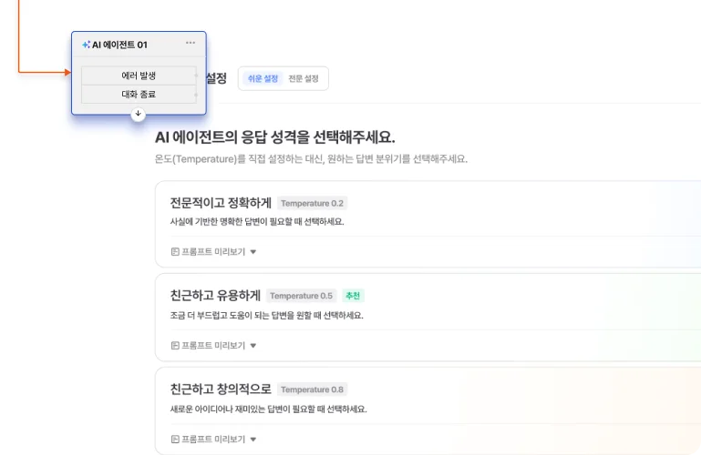701x455 pixels.
Task: Click the connector dot on 대화 종료 row
Action: pyautogui.click(x=196, y=95)
